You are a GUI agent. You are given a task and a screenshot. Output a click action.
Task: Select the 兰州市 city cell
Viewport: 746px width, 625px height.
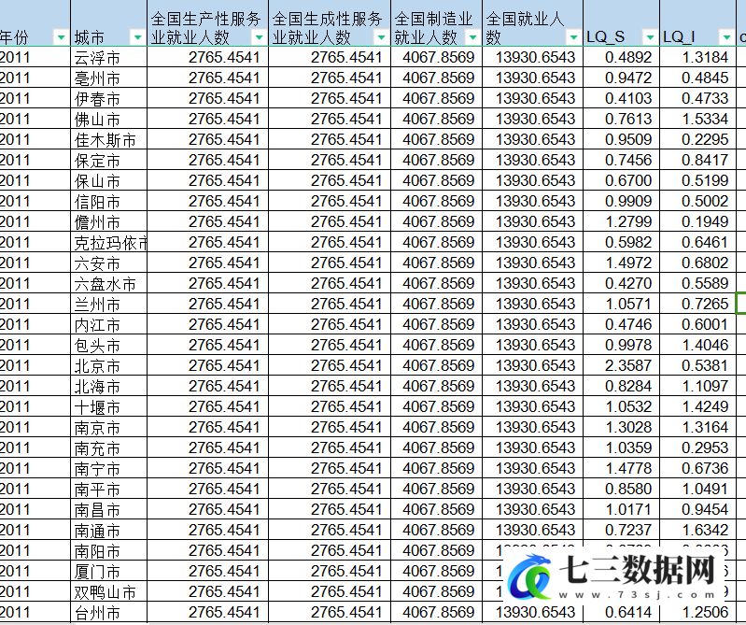click(x=108, y=304)
